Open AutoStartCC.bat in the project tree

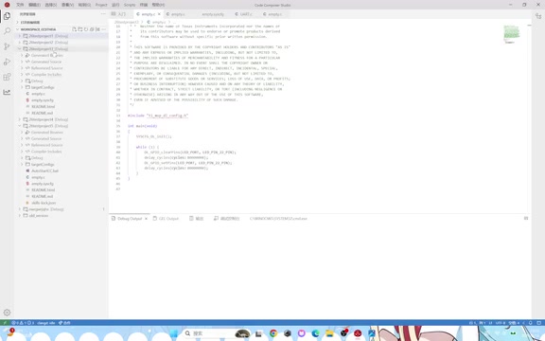pos(44,170)
